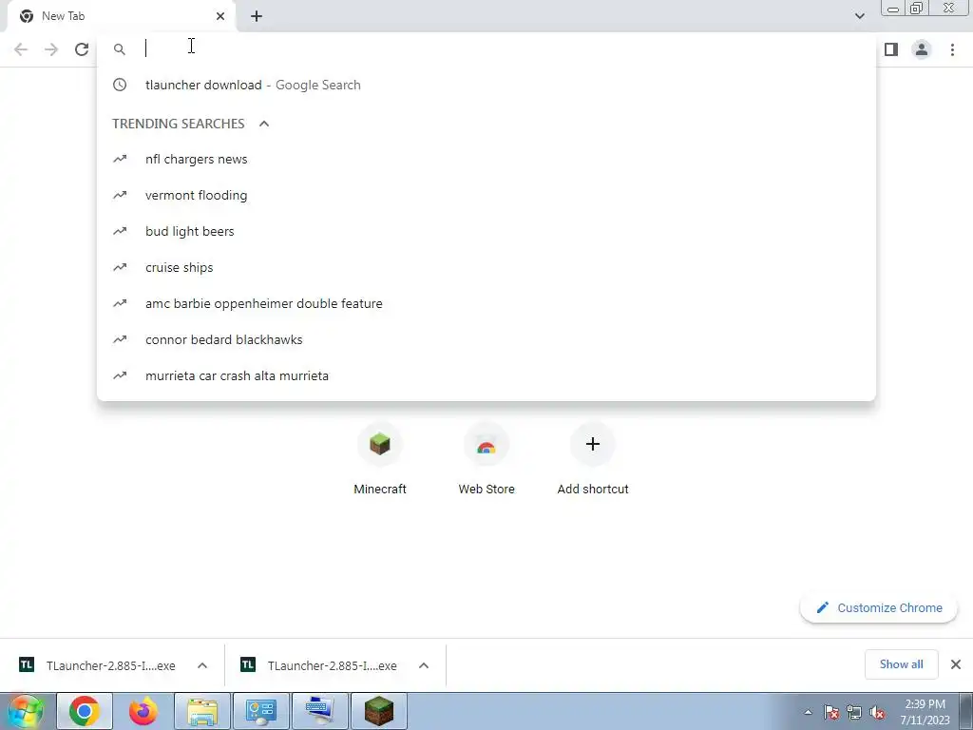Image resolution: width=973 pixels, height=730 pixels.
Task: Click the trending arrow icon next to vermont flooding
Action: (x=120, y=195)
